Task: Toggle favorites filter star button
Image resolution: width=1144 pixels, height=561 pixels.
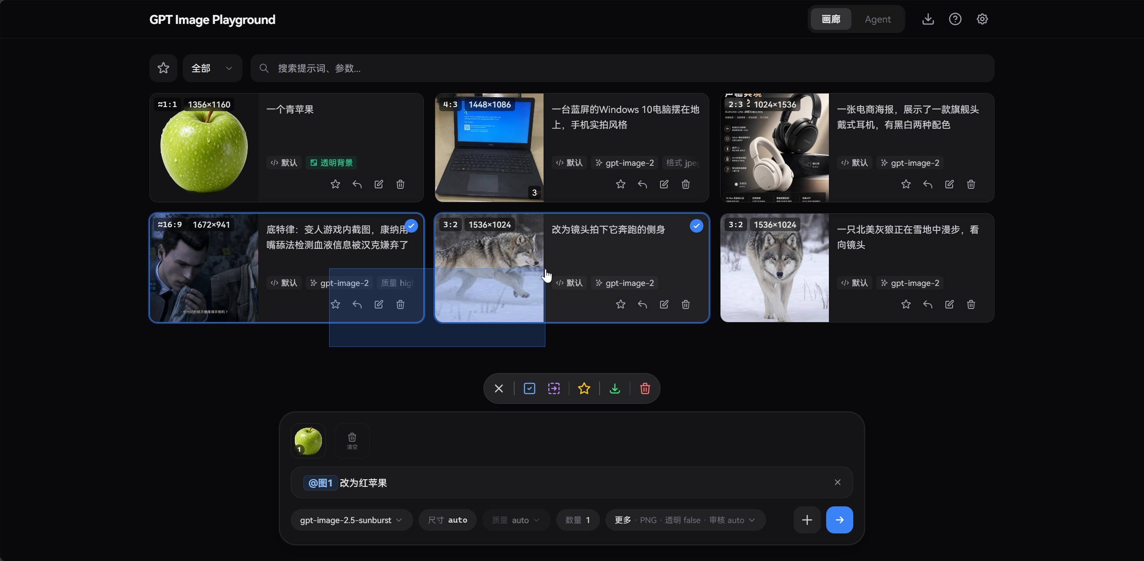Action: [163, 68]
